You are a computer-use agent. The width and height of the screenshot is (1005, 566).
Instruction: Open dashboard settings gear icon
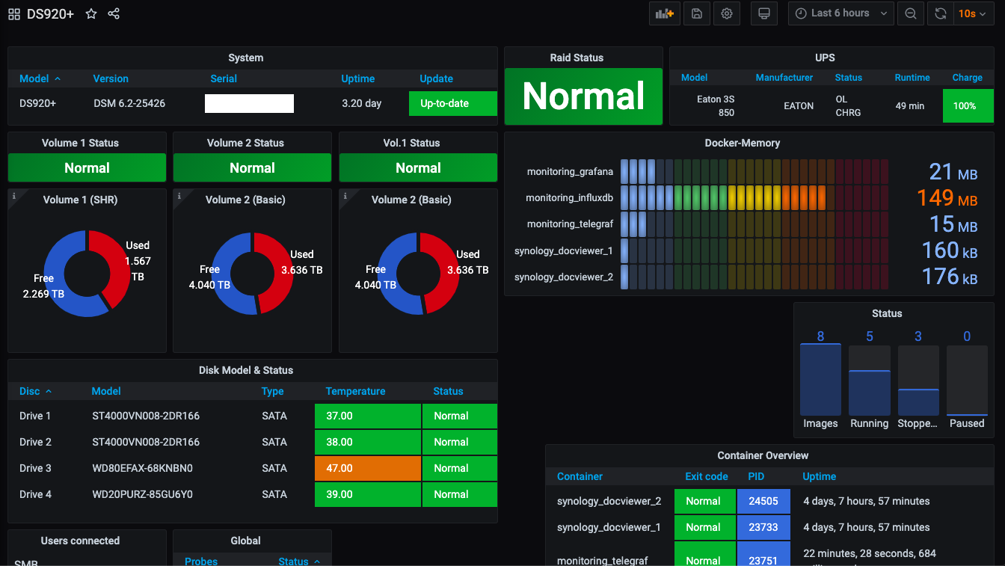pos(726,13)
